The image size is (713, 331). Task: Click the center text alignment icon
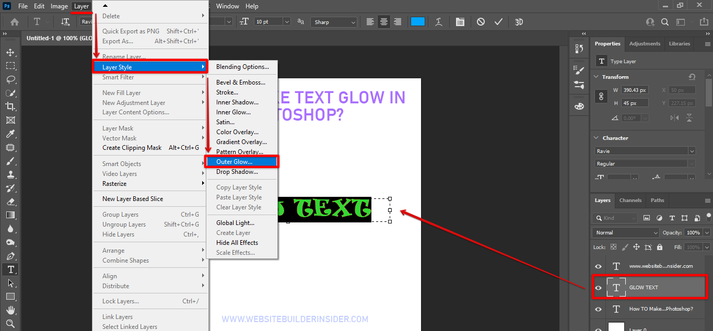coord(384,22)
